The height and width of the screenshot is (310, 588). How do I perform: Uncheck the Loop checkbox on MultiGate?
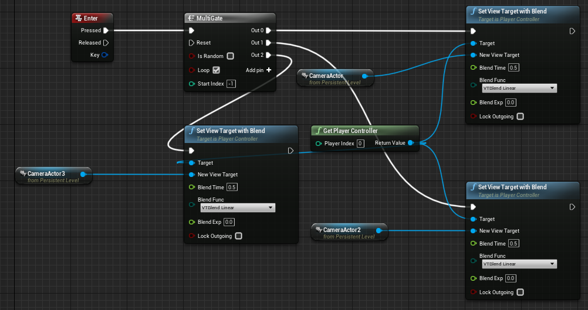216,70
